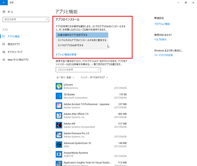Click the back arrow in title bar

click(x=4, y=2)
